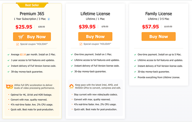Viewport: 192px width, 122px height.
Task: Click the info icon beside 3 Mac
Action: click(x=49, y=19)
